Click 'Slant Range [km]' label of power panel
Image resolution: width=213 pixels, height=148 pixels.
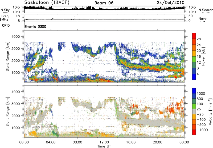(7, 56)
